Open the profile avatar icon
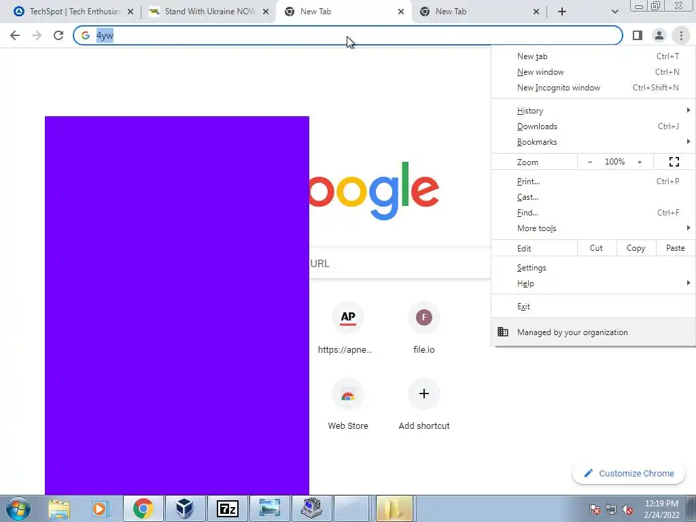 pos(659,35)
